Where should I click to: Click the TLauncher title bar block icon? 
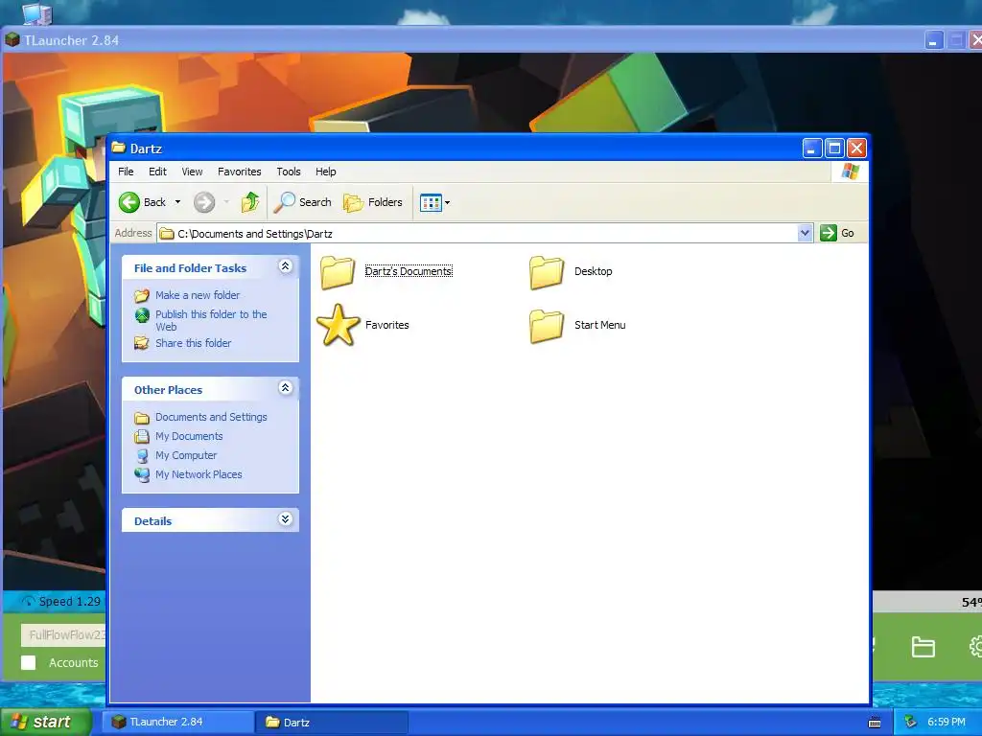pos(12,40)
